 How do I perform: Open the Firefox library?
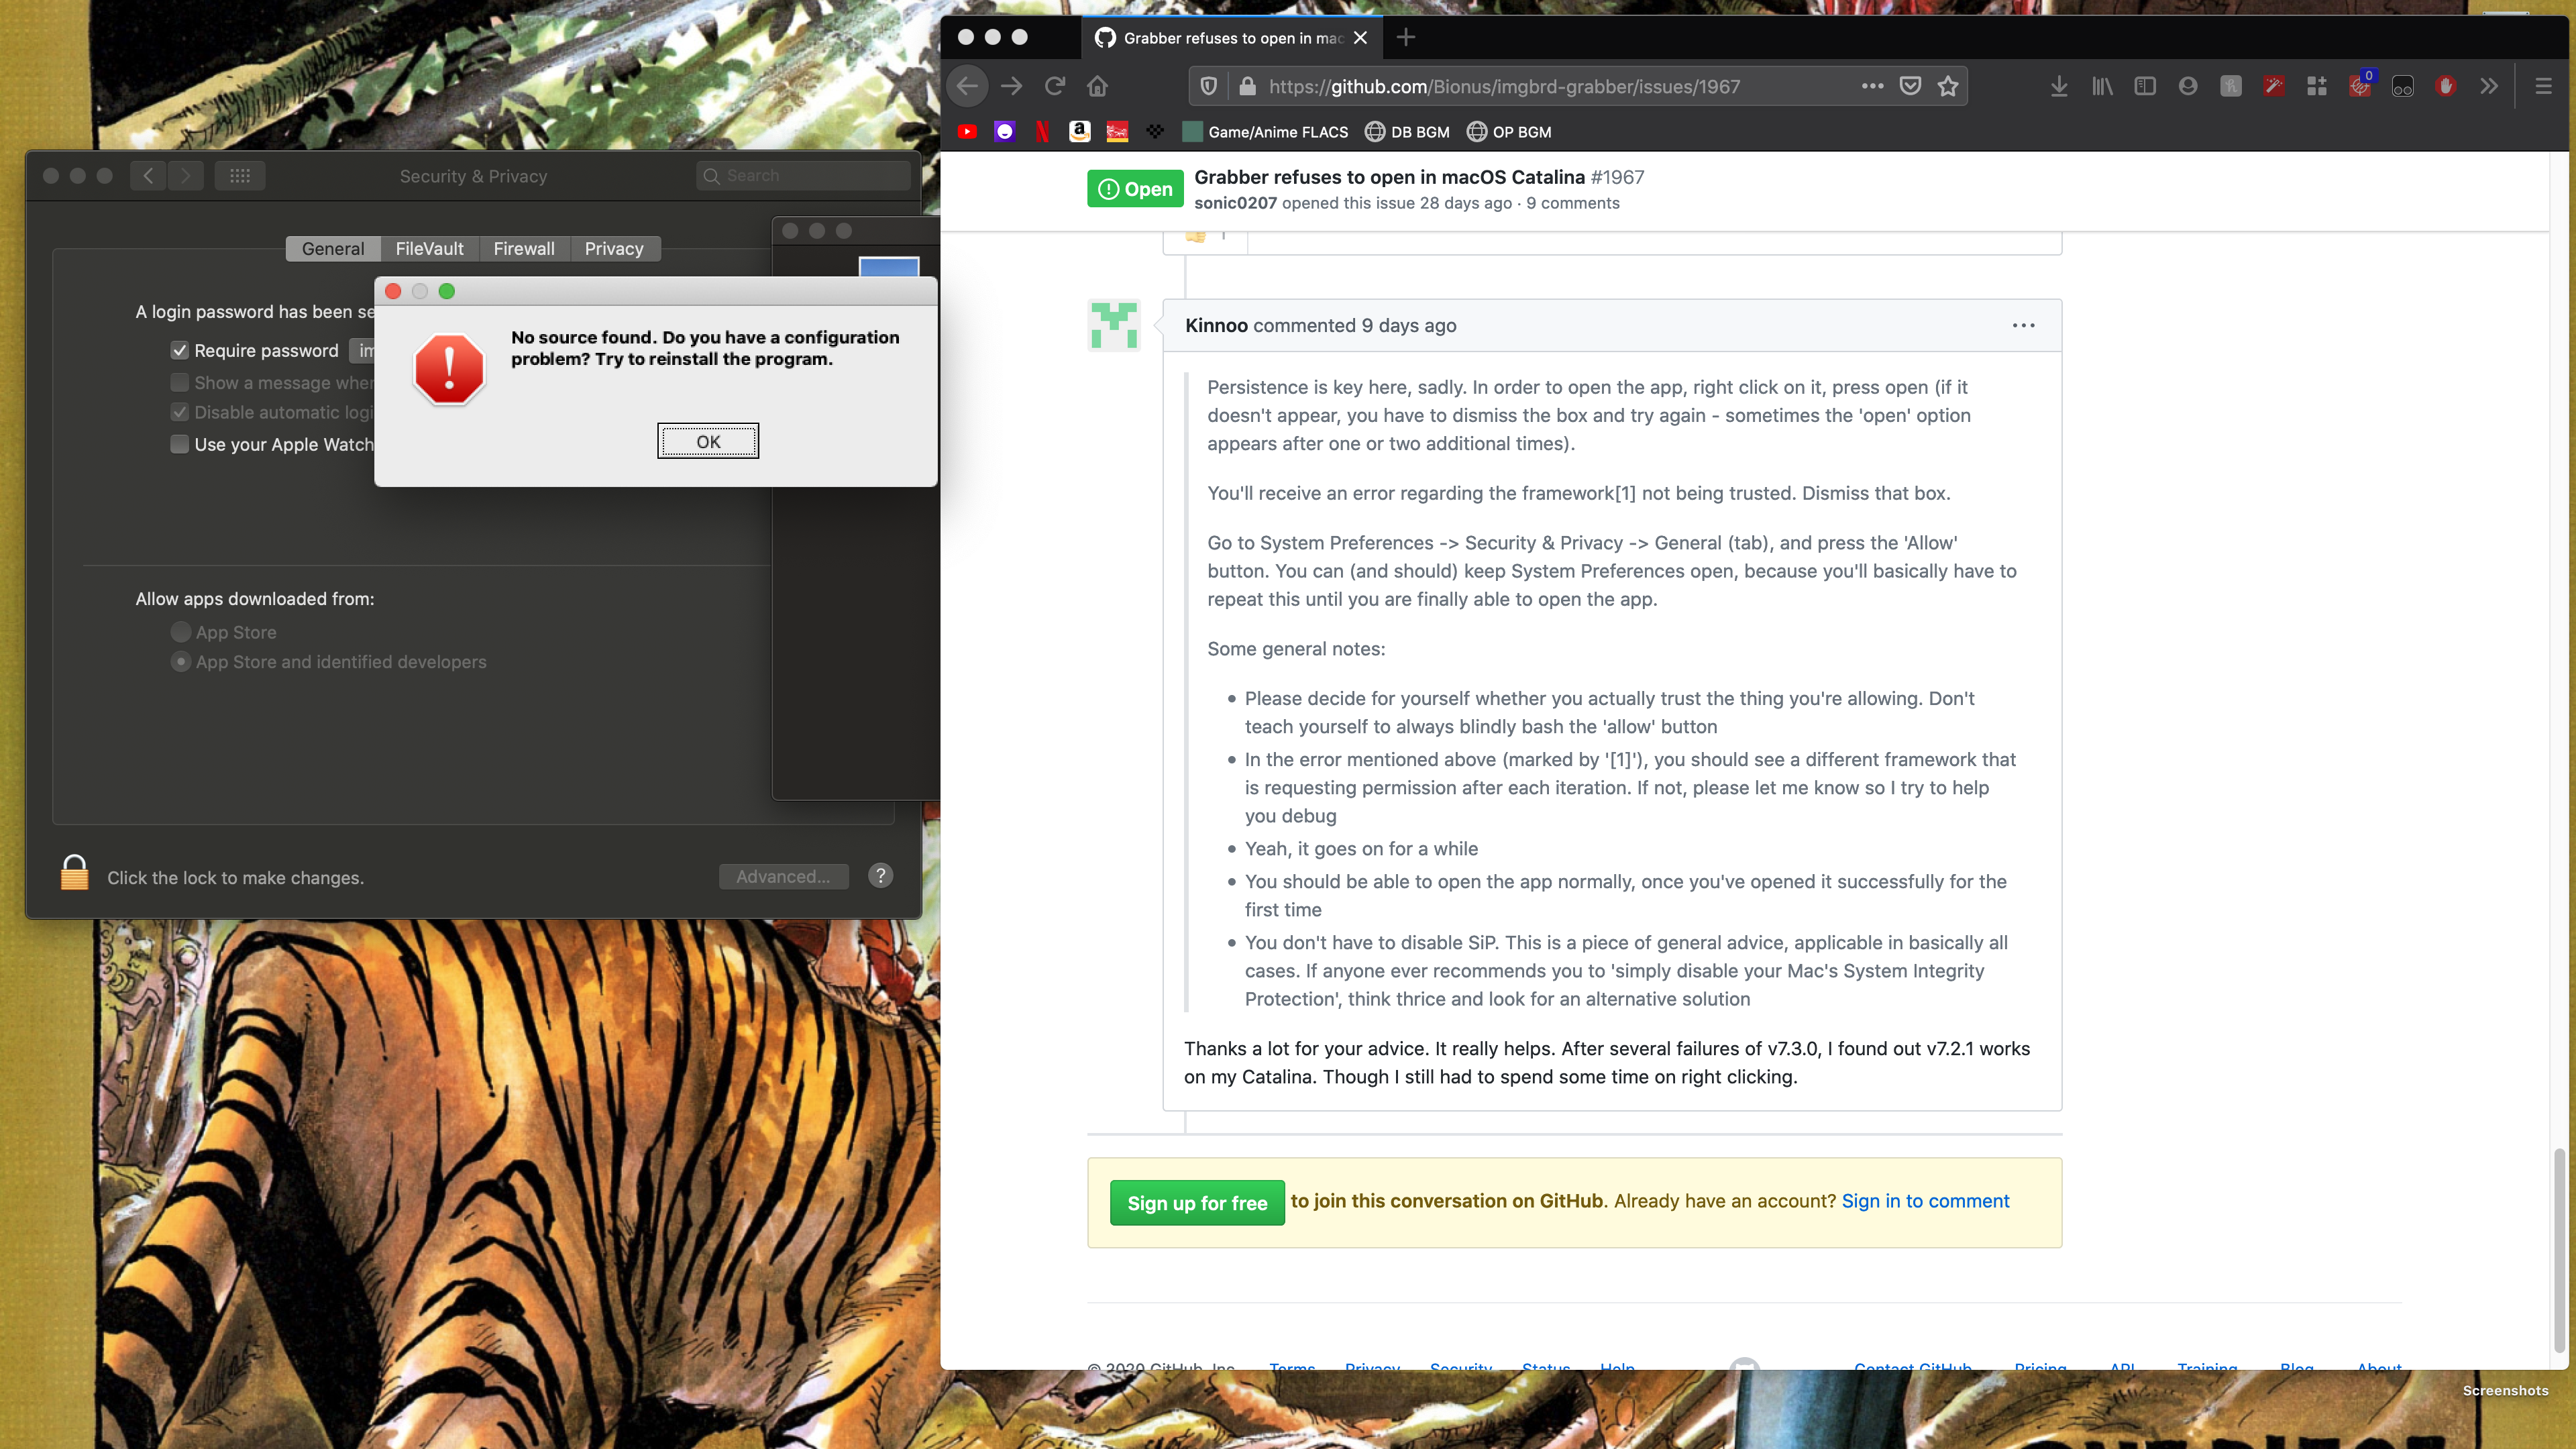pyautogui.click(x=2102, y=87)
